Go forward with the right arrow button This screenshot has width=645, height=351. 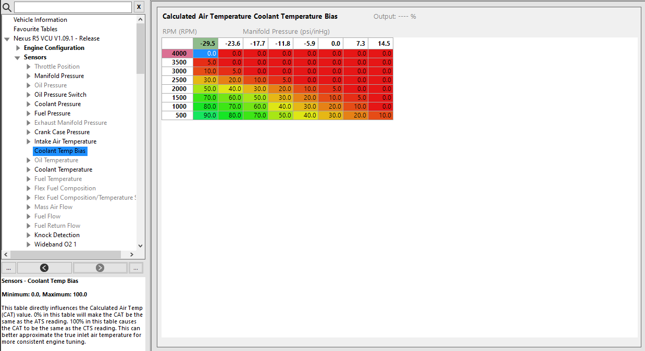[100, 268]
